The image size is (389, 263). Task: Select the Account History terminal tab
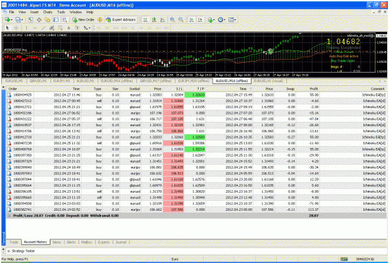pos(35,242)
